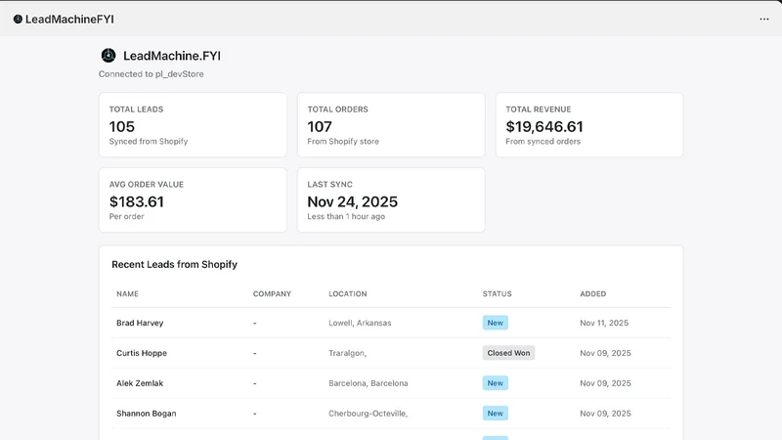Image resolution: width=782 pixels, height=440 pixels.
Task: Click the Avg Order Value card
Action: [193, 199]
